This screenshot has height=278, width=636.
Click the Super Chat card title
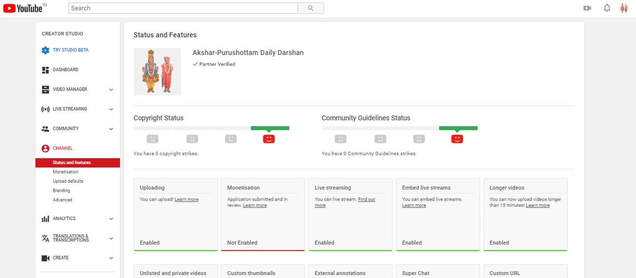pyautogui.click(x=416, y=273)
